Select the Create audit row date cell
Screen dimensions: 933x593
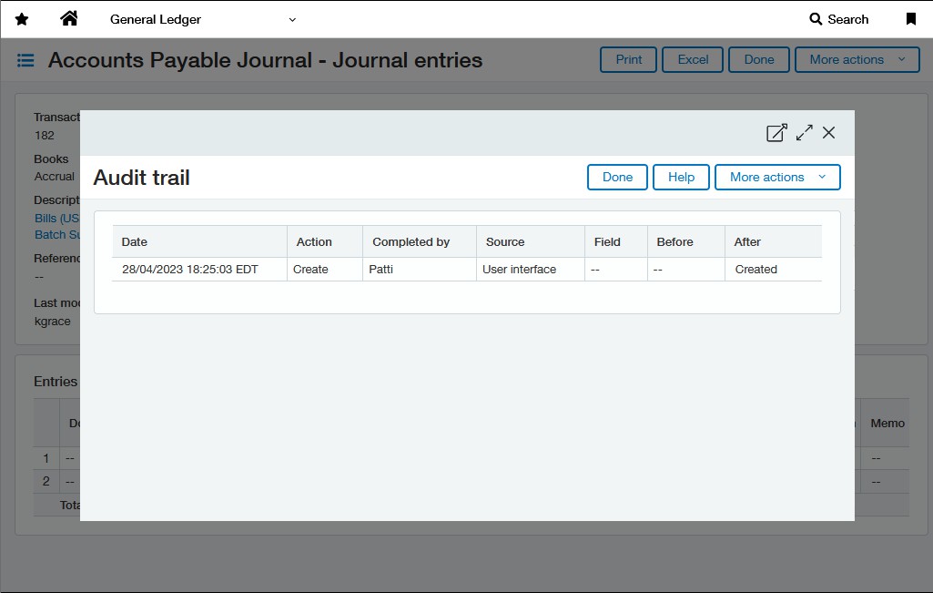click(190, 270)
